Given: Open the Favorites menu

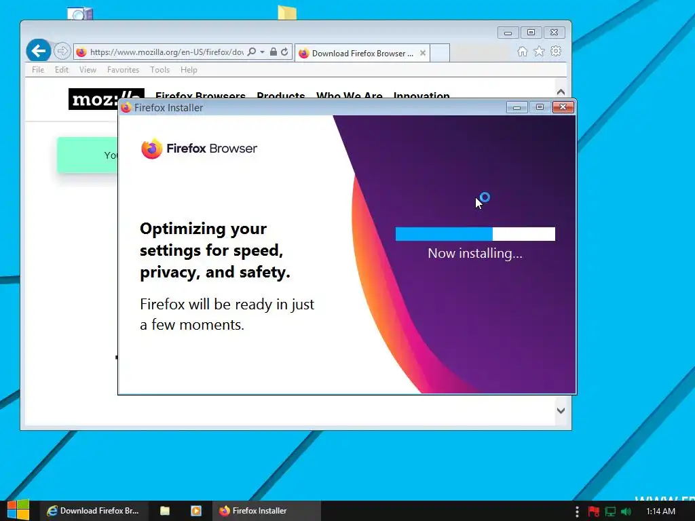Looking at the screenshot, I should click(x=124, y=70).
